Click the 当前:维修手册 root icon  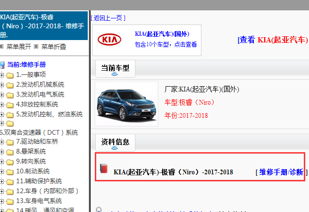tap(2, 65)
